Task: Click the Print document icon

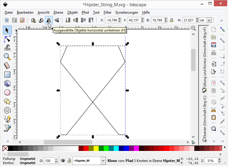Action: pos(213,53)
